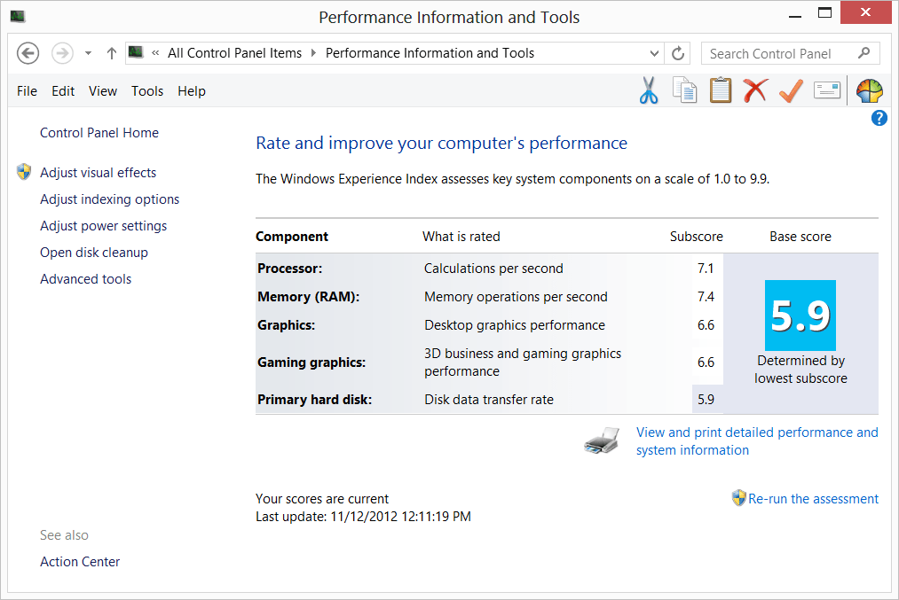The width and height of the screenshot is (899, 600).
Task: Click the search magnifier icon
Action: [864, 53]
